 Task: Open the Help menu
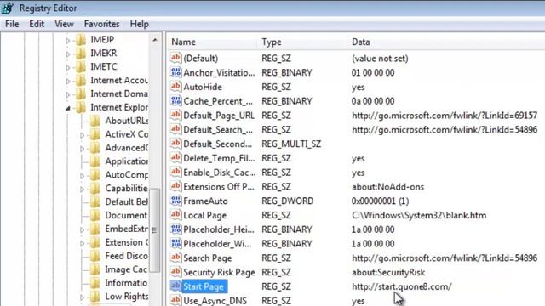point(139,24)
